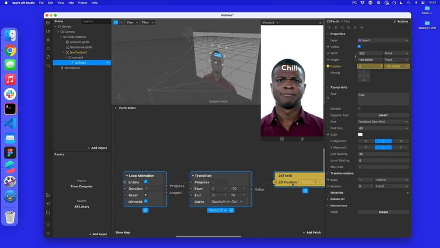Open the Filter dropdown in viewport
The image size is (440, 248).
148,22
